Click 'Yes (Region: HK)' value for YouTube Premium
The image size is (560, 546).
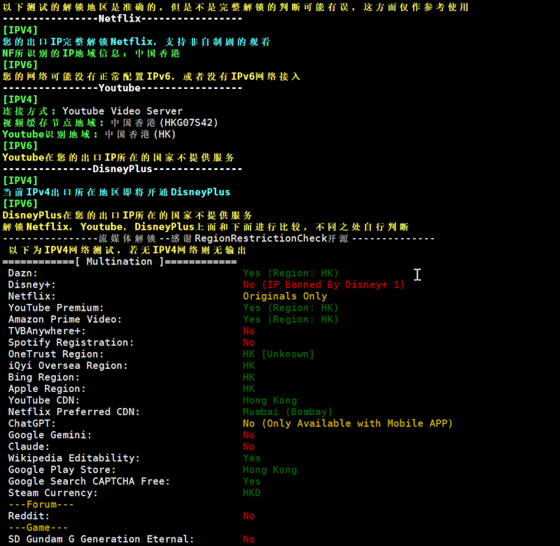[x=290, y=308]
